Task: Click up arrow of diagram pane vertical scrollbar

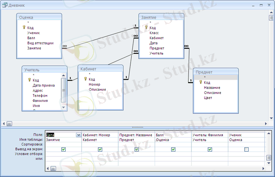Action: pyautogui.click(x=271, y=12)
